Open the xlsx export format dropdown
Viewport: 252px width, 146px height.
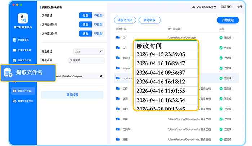click(88, 51)
